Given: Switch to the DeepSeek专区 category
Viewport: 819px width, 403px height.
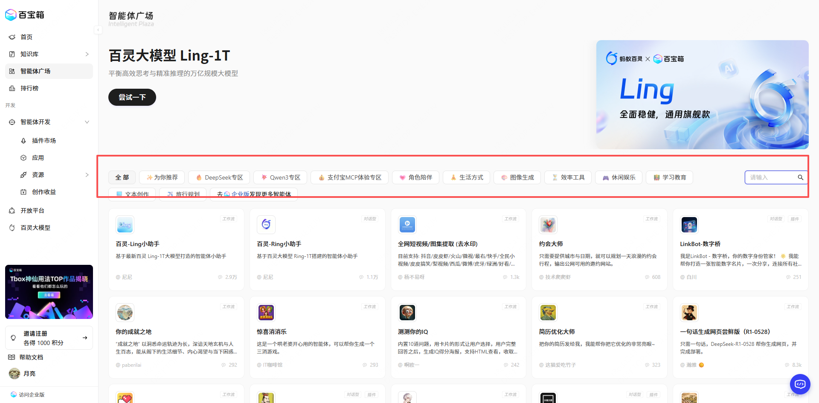Looking at the screenshot, I should pos(219,177).
